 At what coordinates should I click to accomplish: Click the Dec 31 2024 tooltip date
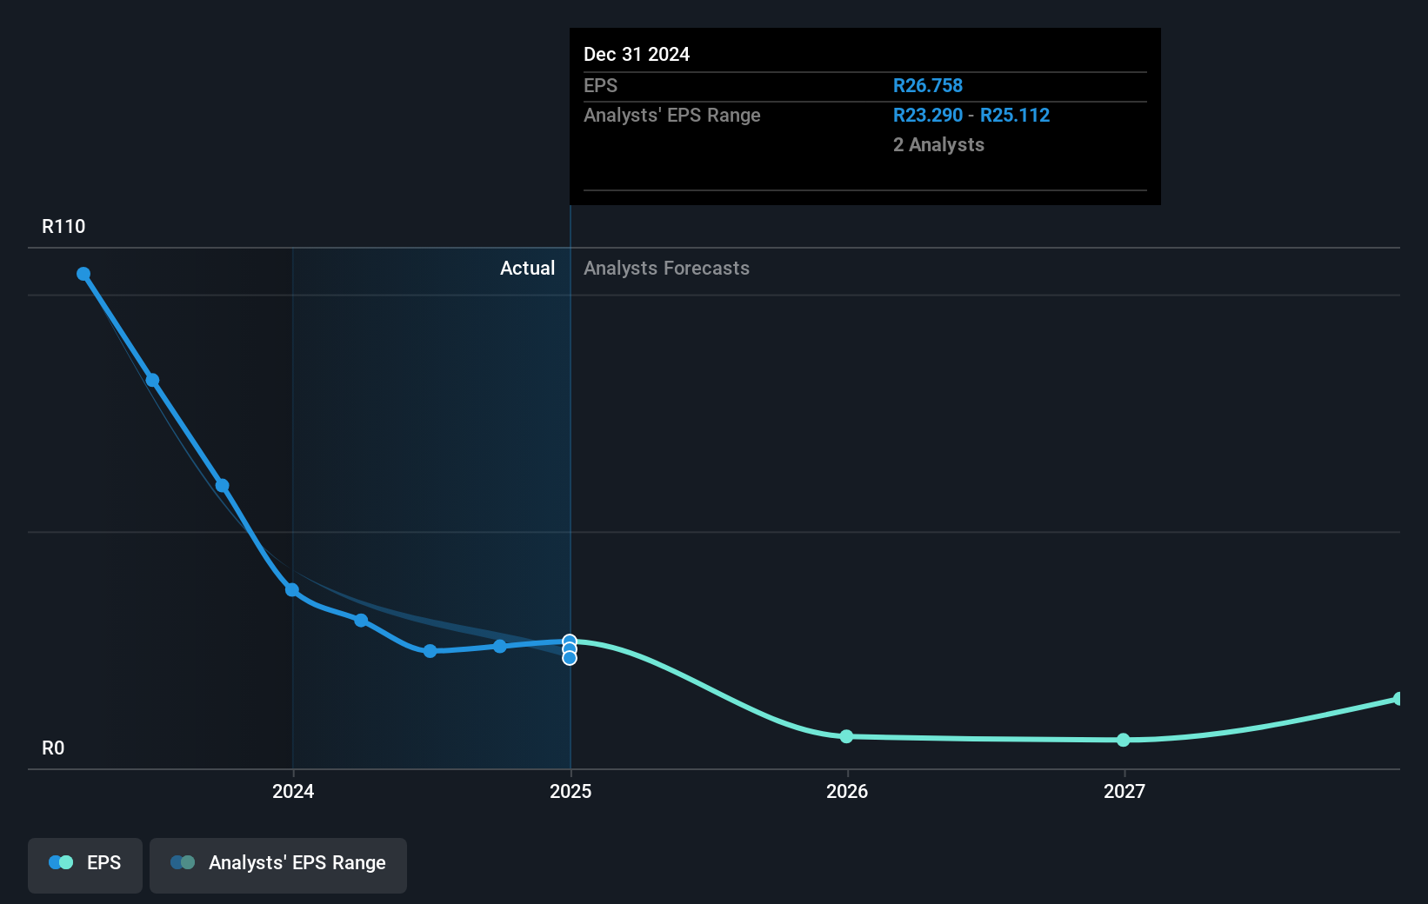point(637,54)
